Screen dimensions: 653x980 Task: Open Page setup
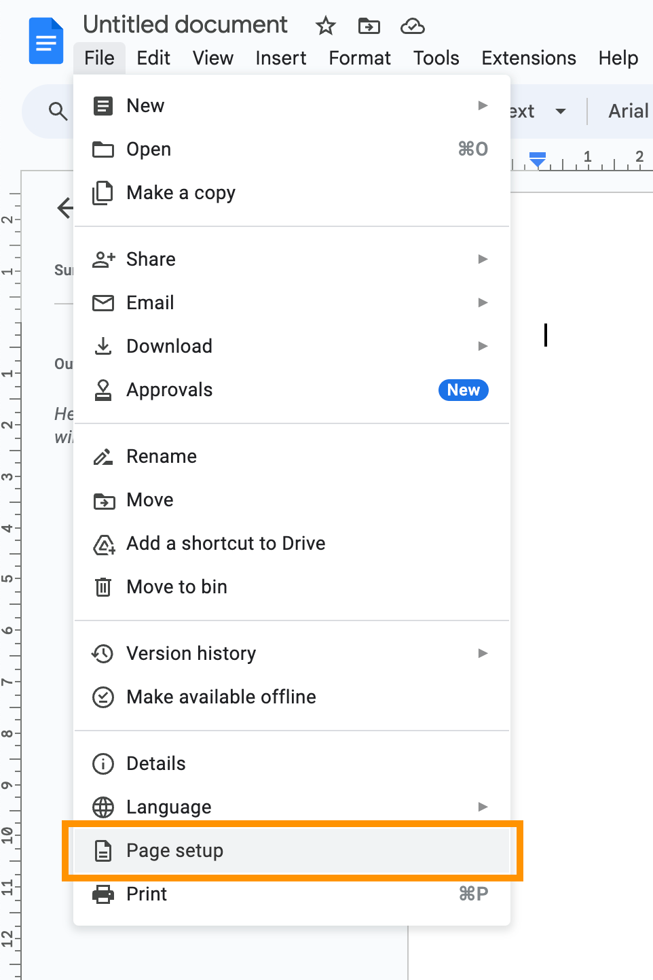[x=292, y=851]
